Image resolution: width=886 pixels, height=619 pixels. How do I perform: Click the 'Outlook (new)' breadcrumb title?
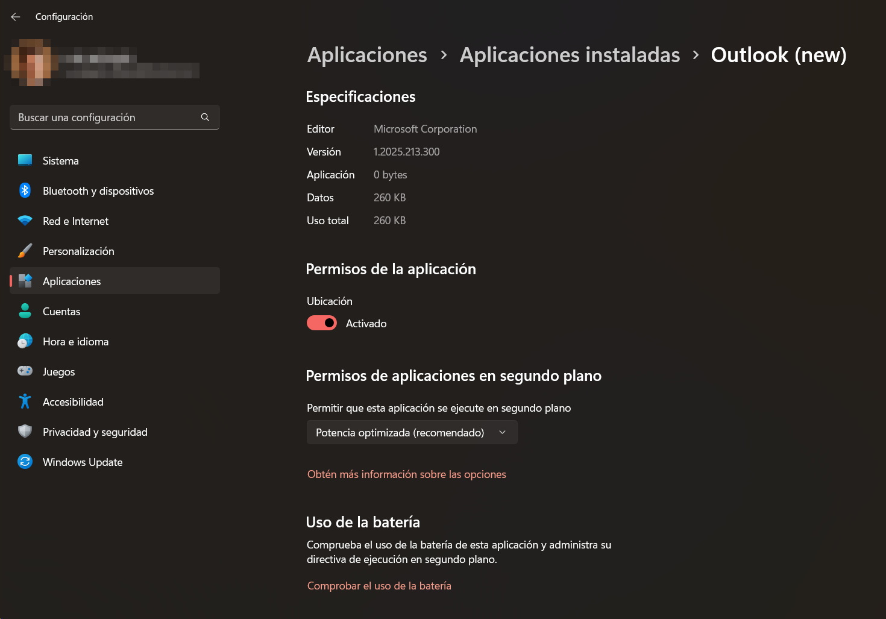[x=779, y=55]
